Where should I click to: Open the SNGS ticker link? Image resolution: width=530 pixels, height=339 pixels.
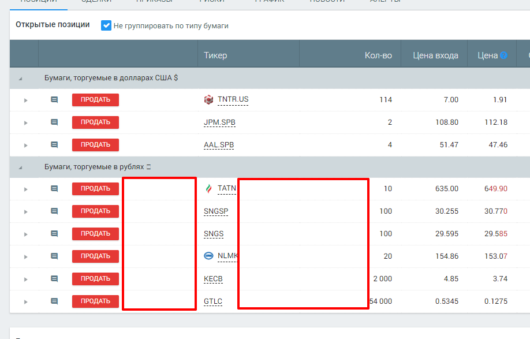coord(214,234)
